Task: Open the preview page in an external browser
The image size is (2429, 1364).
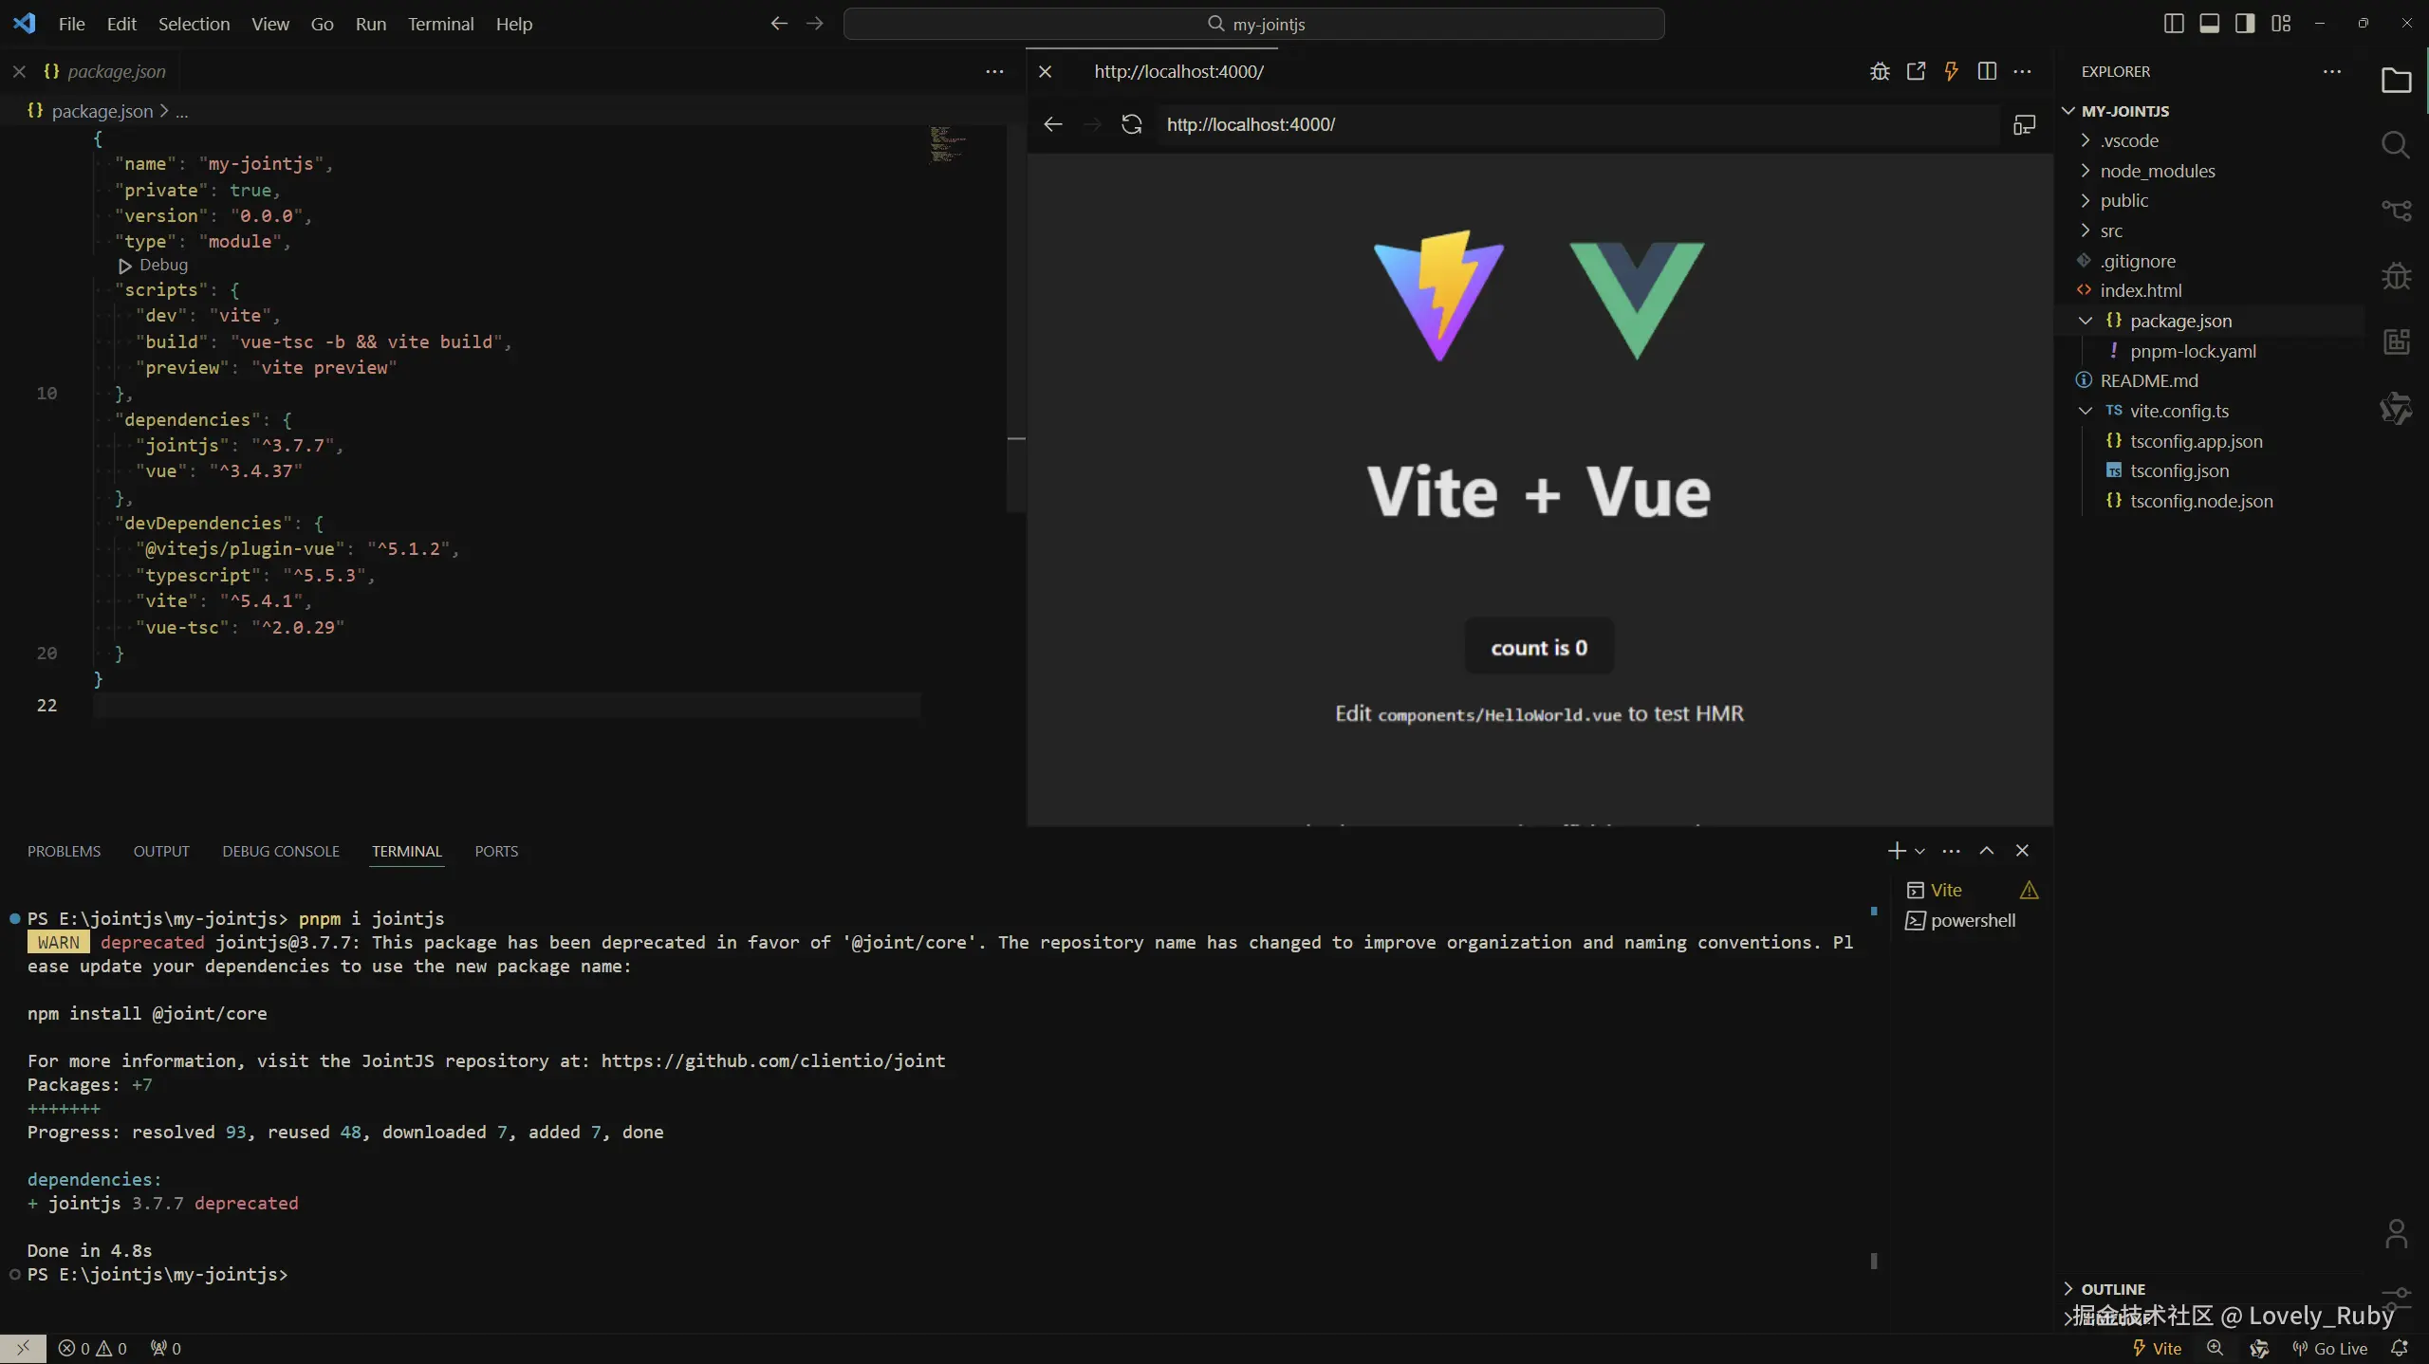Action: (1916, 71)
